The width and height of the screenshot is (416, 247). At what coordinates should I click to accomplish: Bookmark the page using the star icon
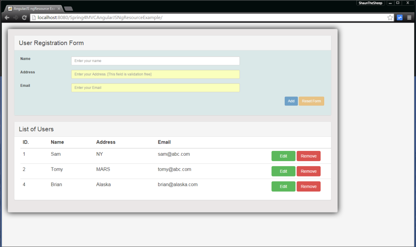[390, 17]
